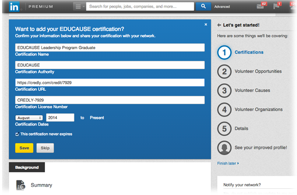
Task: Click the Summary document icon
Action: pyautogui.click(x=20, y=185)
